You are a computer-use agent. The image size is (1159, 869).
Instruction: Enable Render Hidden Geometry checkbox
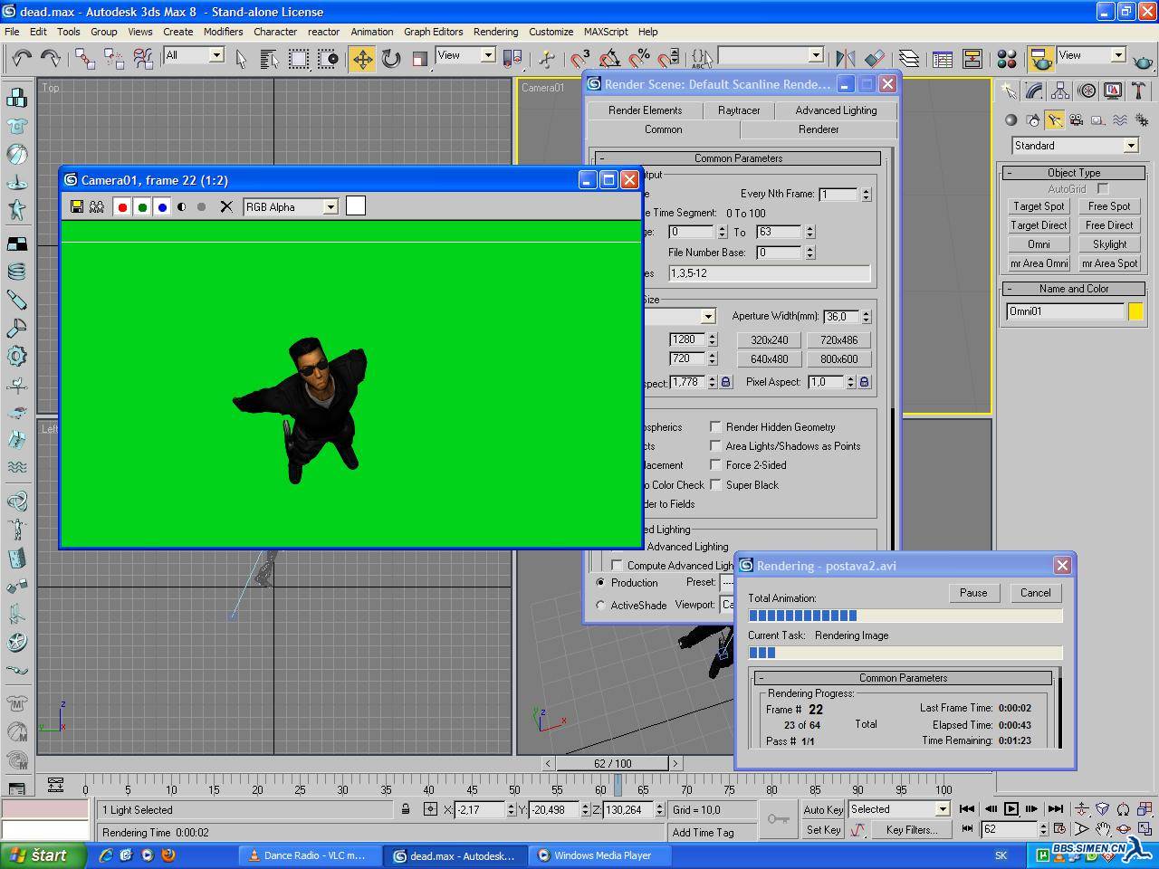click(715, 426)
